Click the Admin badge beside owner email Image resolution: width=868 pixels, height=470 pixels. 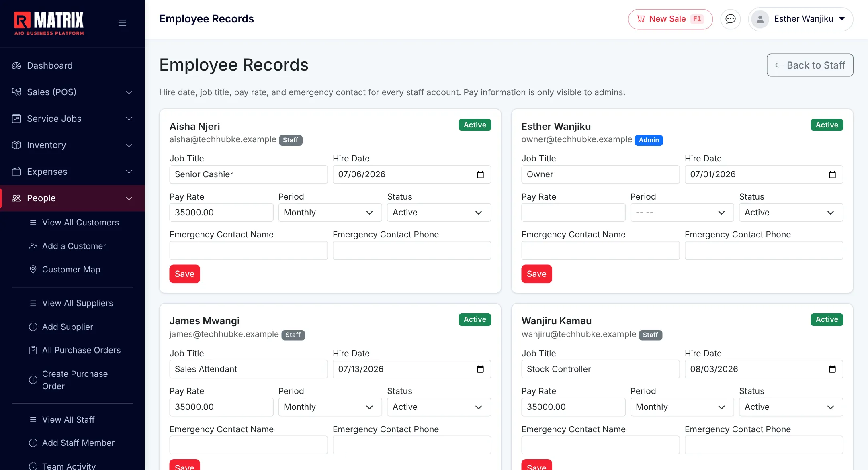click(649, 140)
